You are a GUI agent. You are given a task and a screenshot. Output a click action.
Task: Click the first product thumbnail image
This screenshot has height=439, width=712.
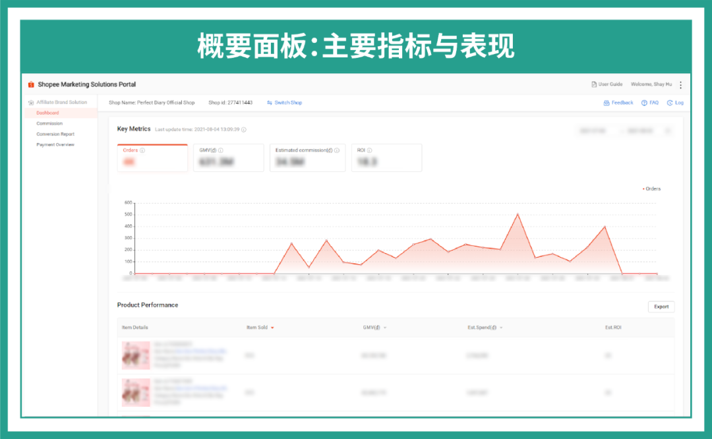(x=135, y=355)
